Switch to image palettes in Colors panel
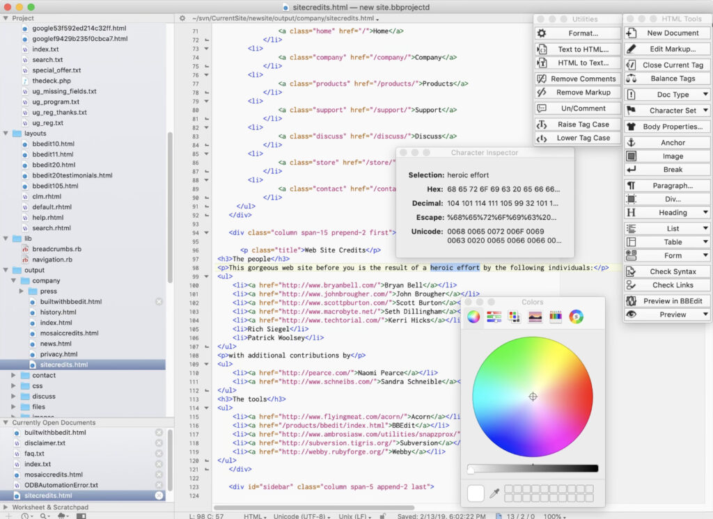This screenshot has width=713, height=519. [x=535, y=317]
